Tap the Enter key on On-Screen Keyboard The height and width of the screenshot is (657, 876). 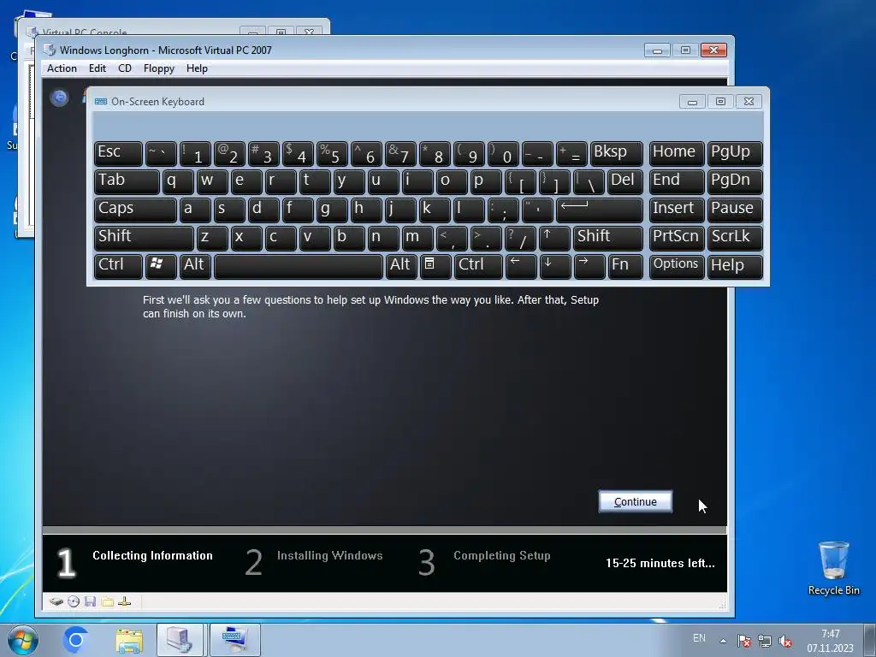tap(600, 210)
